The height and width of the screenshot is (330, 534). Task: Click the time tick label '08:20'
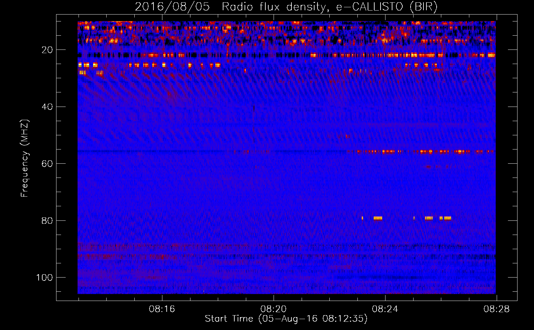click(x=273, y=309)
